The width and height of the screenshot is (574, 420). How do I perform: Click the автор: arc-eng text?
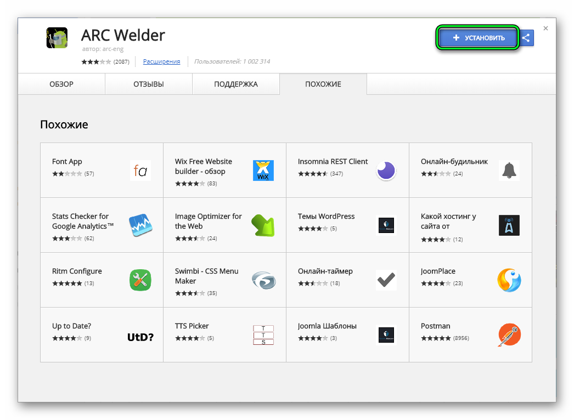point(103,49)
